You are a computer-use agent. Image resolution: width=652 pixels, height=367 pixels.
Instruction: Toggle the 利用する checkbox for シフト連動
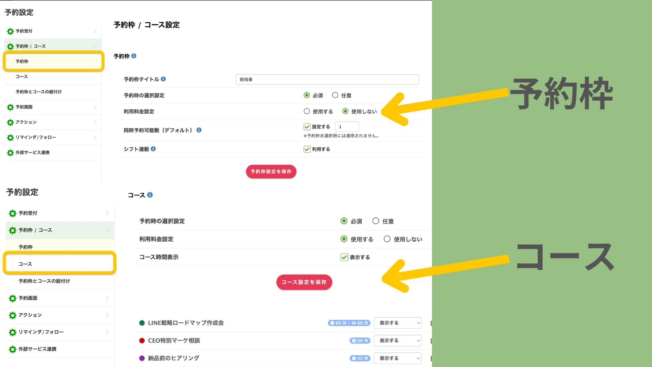307,149
